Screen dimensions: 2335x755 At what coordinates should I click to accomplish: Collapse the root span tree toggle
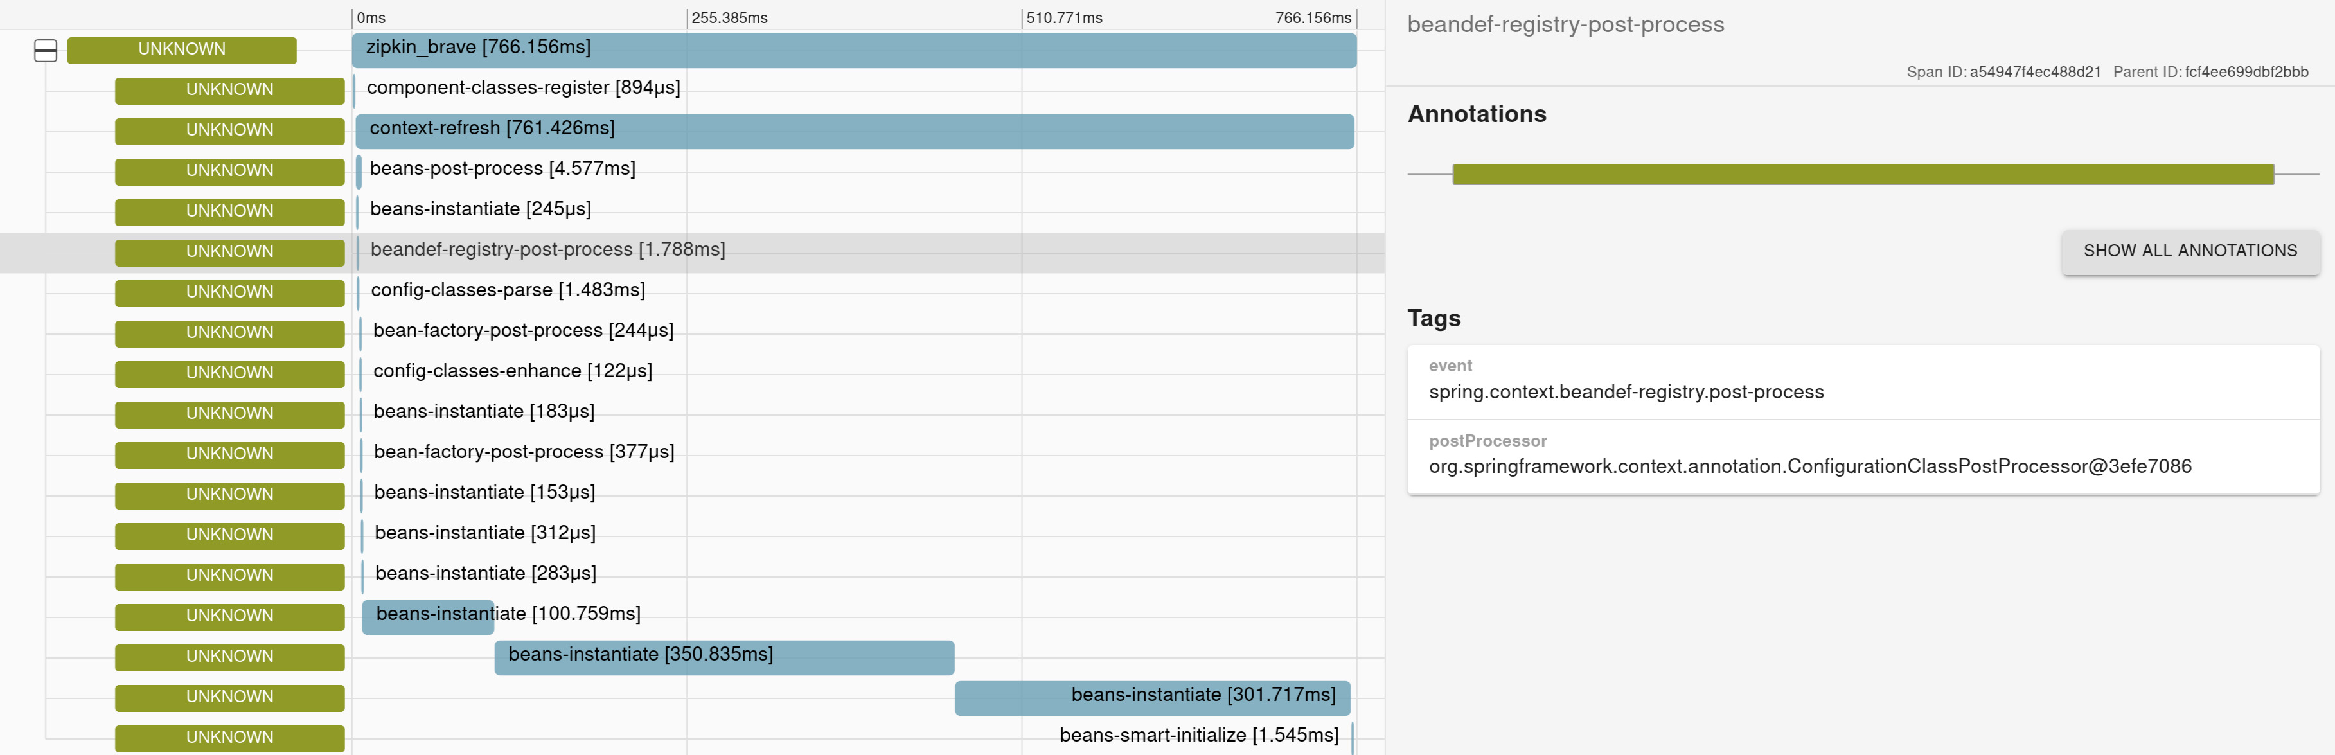(x=46, y=51)
